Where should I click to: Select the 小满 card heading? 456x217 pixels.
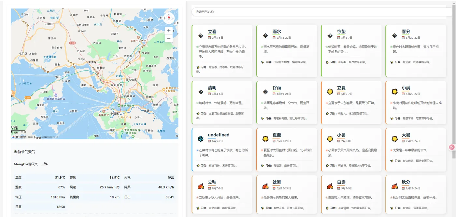pos(406,88)
